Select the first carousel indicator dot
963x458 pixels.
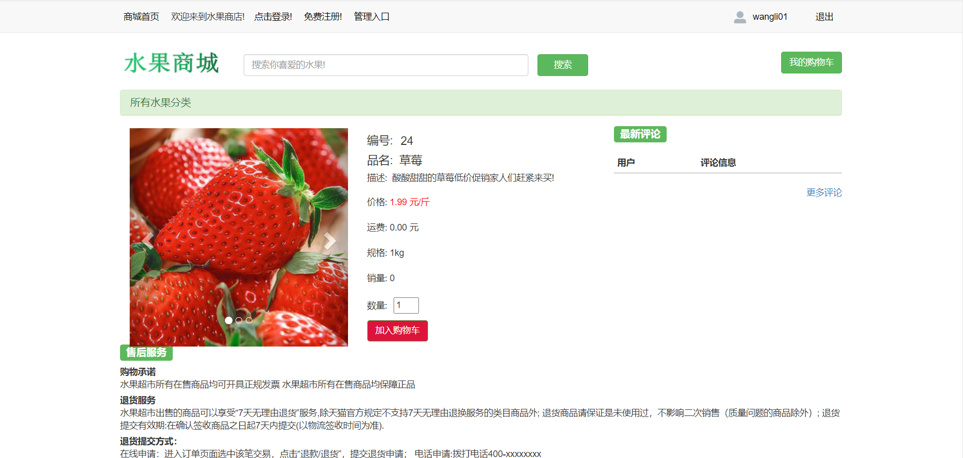[x=228, y=320]
